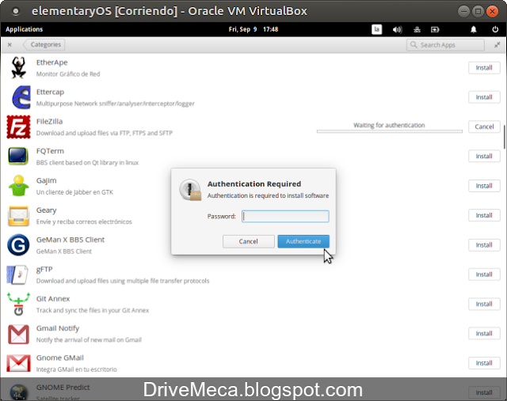Open the network indicator in top panel
The width and height of the screenshot is (507, 401).
[417, 30]
